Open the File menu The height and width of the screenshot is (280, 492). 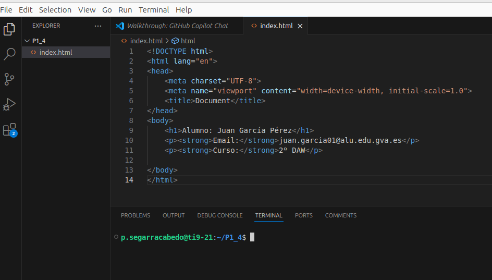click(x=6, y=9)
